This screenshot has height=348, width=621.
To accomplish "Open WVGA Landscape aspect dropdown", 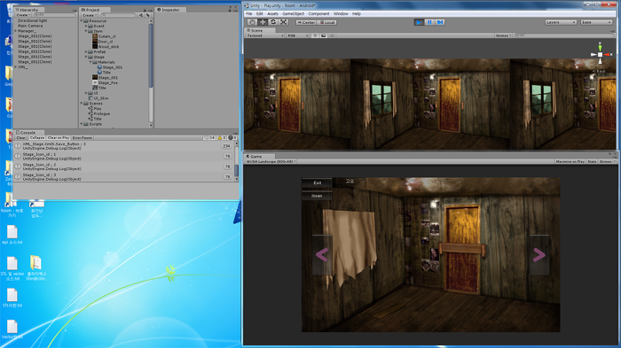I will pos(271,161).
